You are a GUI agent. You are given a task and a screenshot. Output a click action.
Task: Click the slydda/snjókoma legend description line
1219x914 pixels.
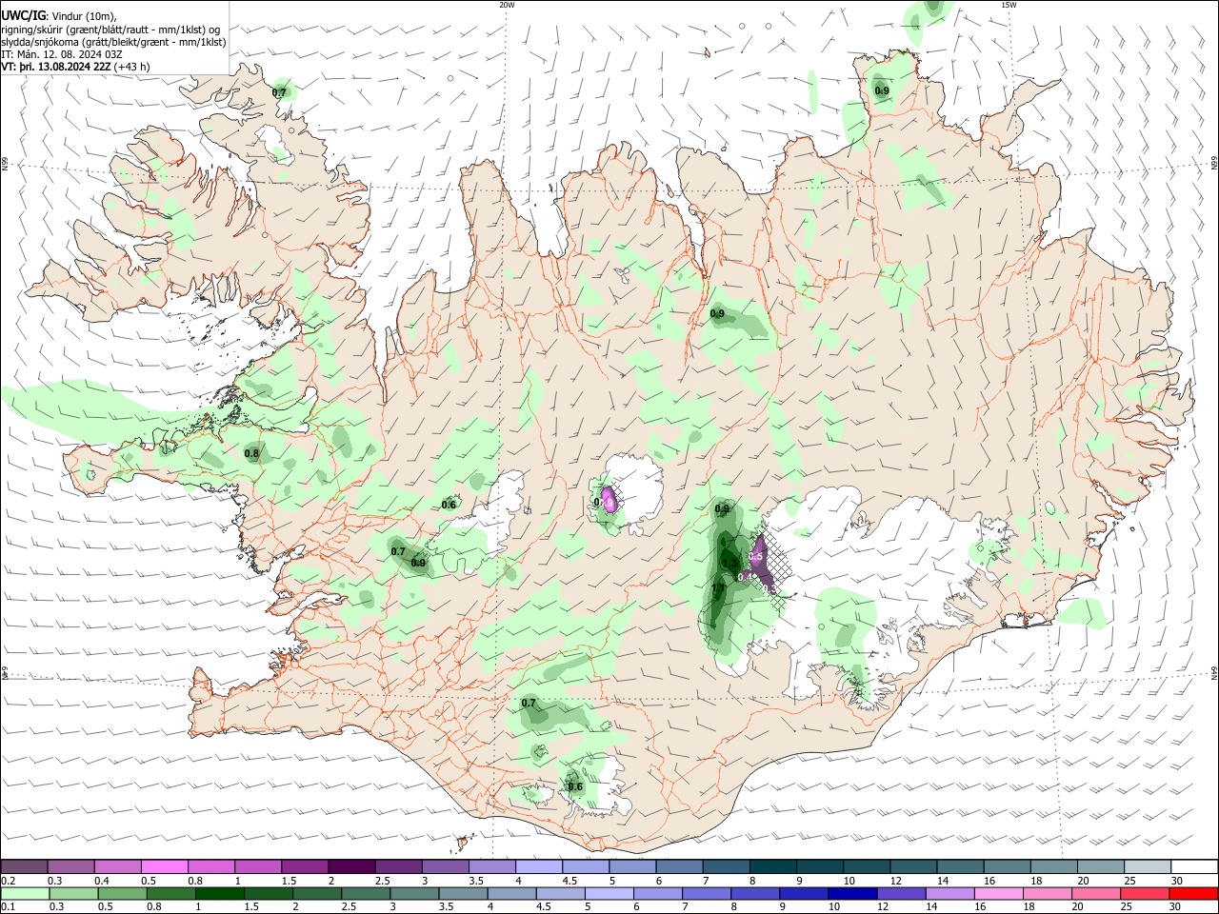pos(114,42)
